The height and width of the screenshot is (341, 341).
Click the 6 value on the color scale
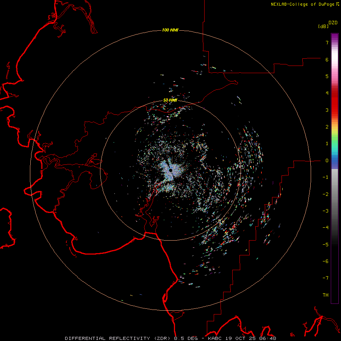327,59
